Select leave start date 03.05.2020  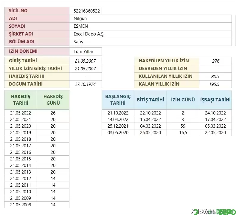(x=118, y=133)
